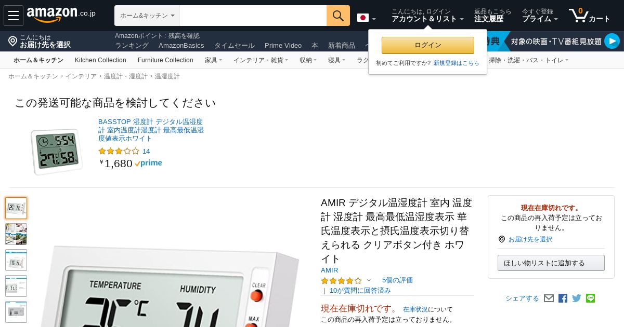Focus the search input field
Screen dimensions: 624x327
253,16
